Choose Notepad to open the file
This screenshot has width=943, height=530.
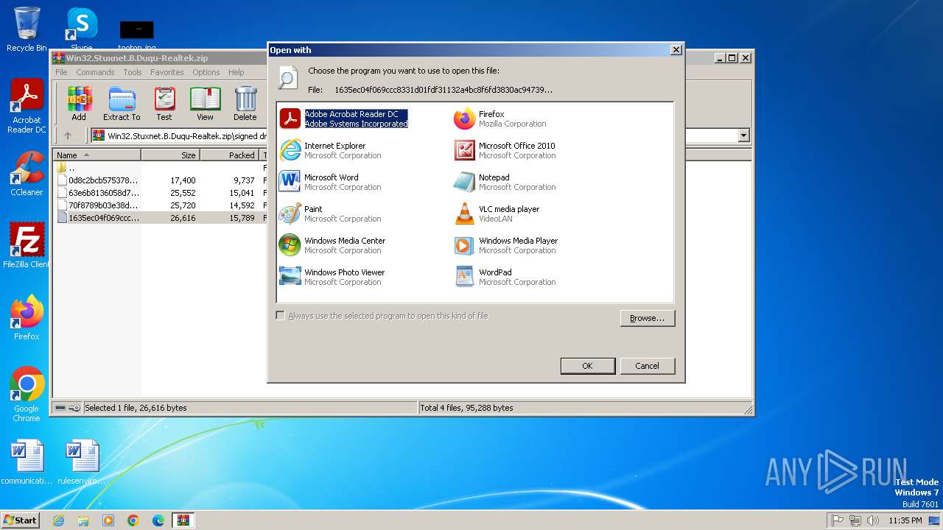point(505,182)
